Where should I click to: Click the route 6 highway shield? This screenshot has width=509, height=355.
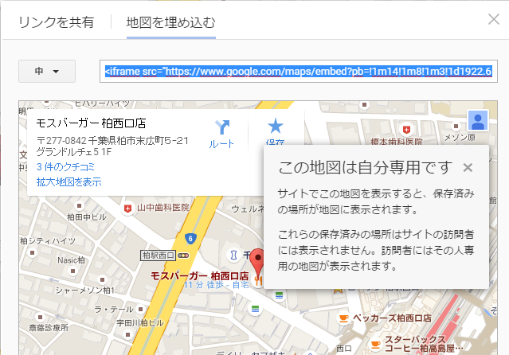click(x=190, y=239)
